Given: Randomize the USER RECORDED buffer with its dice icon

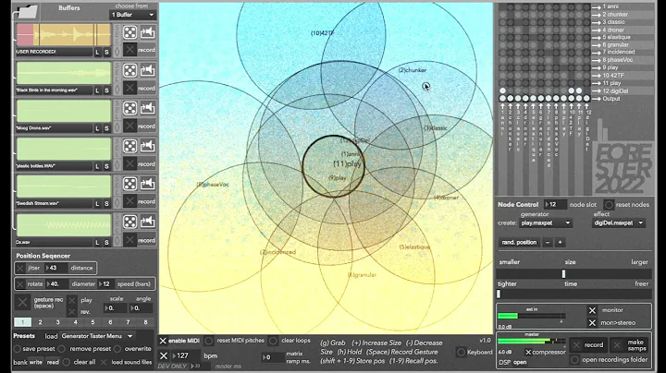Looking at the screenshot, I should 130,32.
